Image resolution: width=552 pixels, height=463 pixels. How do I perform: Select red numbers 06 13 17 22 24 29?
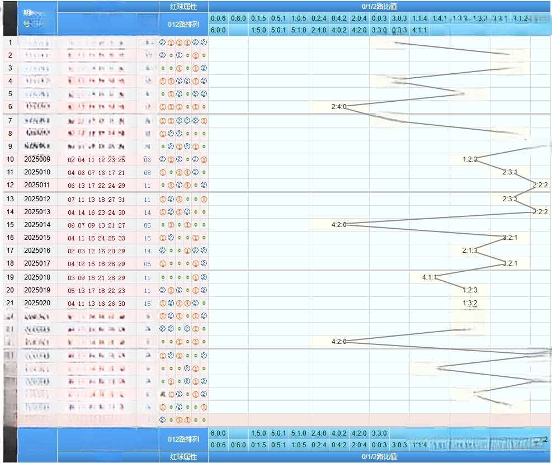96,186
